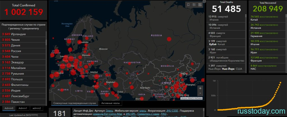Select 3 116 Малайзия row
287x117 pixels.
point(24,68)
